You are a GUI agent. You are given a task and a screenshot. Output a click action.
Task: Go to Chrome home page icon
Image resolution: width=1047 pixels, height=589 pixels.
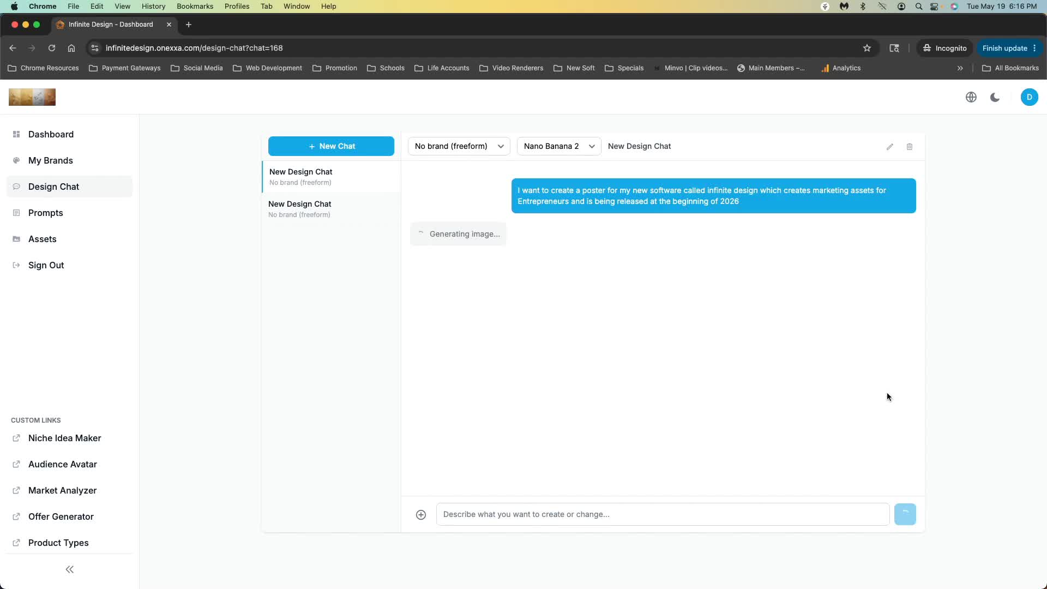click(71, 48)
